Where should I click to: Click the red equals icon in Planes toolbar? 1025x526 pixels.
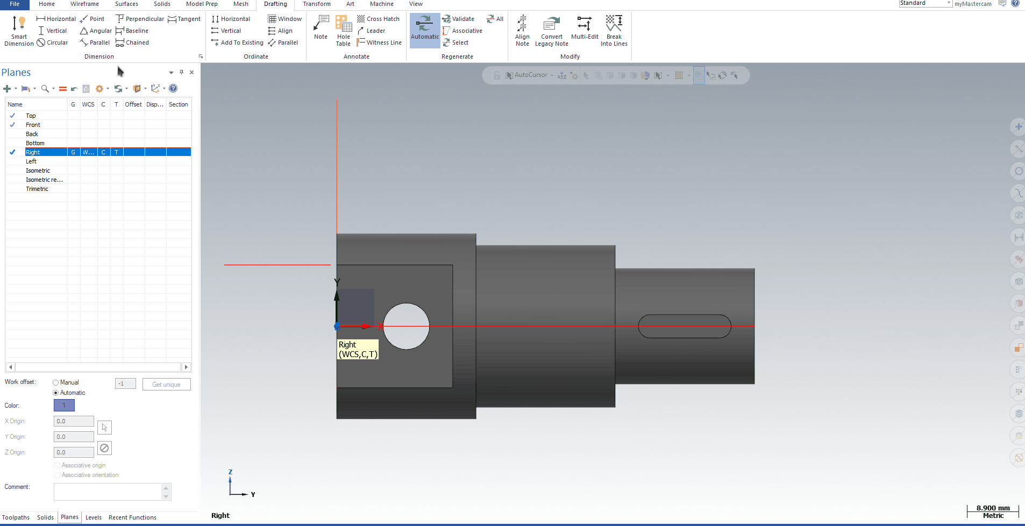pos(63,89)
